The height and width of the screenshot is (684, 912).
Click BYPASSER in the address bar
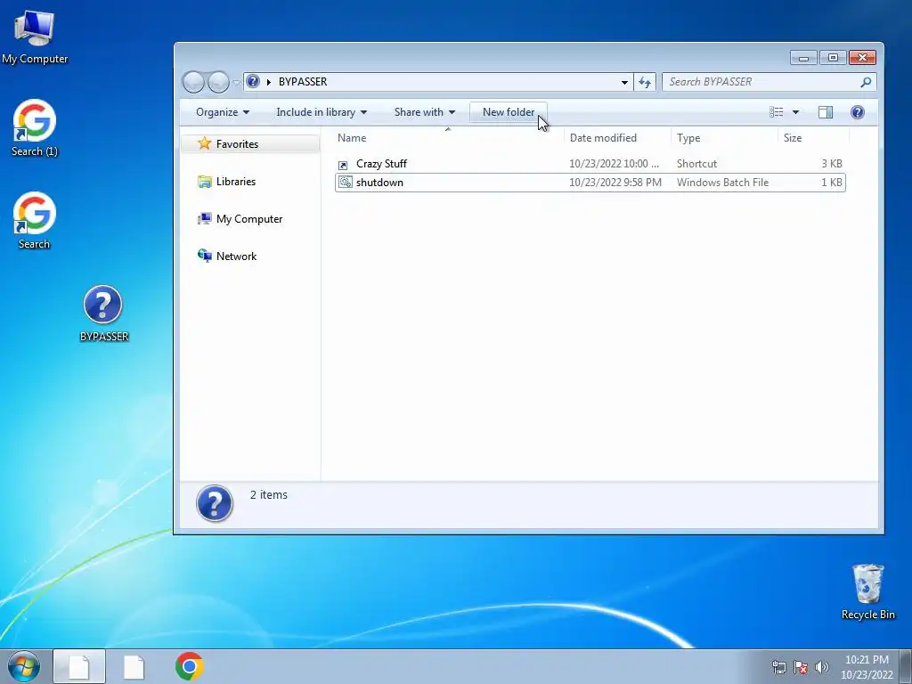click(x=303, y=81)
